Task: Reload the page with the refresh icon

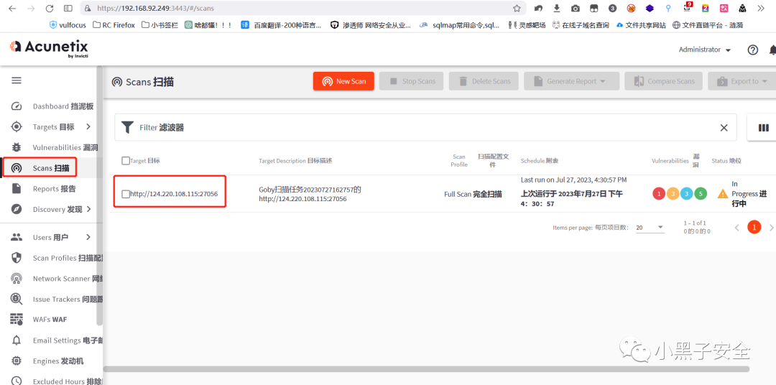Action: pos(49,9)
